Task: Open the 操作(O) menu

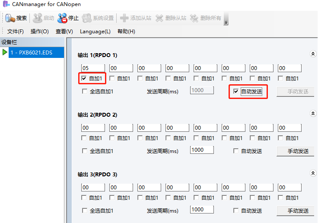Action: (x=40, y=32)
